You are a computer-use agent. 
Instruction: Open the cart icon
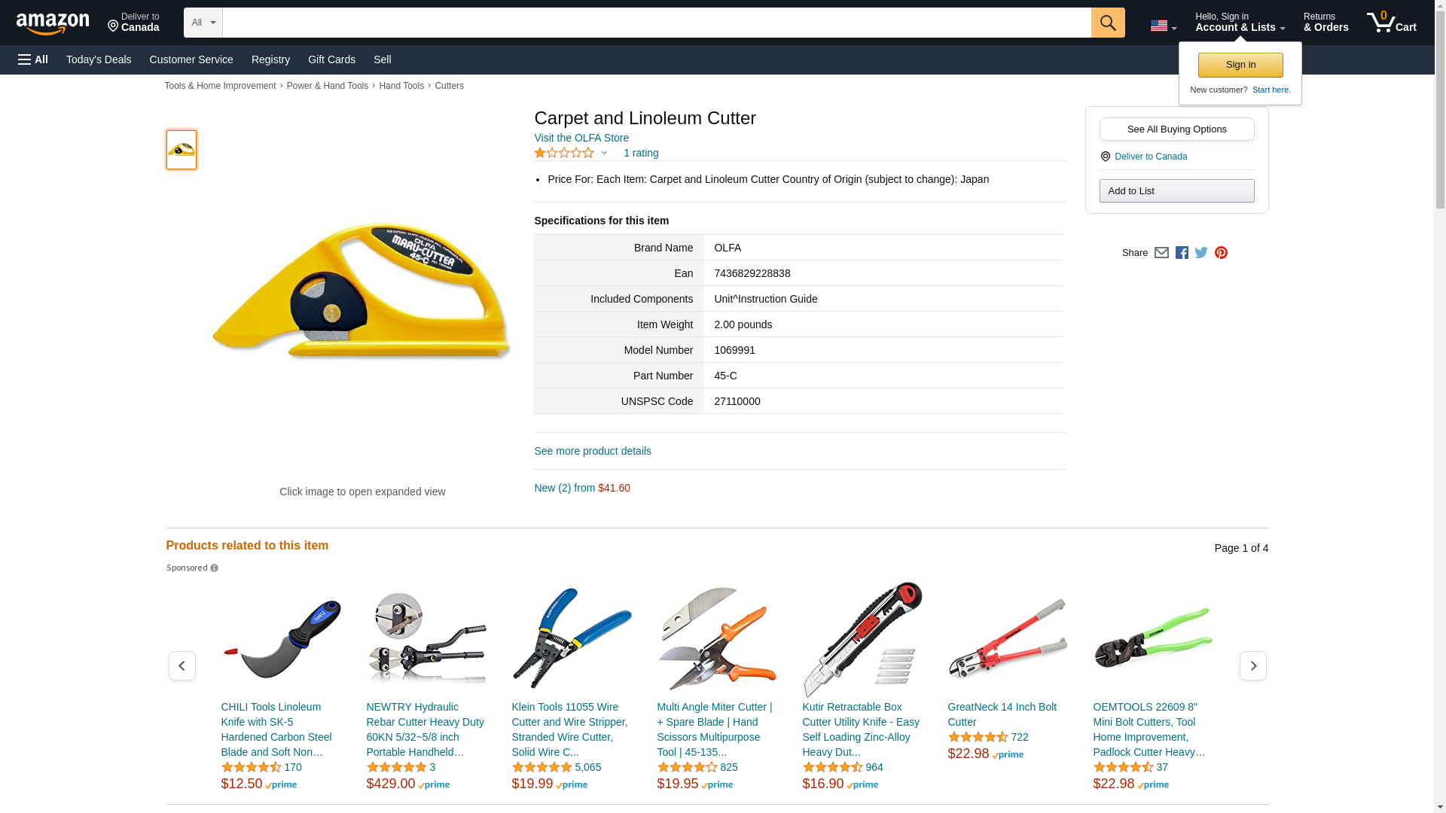click(1392, 23)
